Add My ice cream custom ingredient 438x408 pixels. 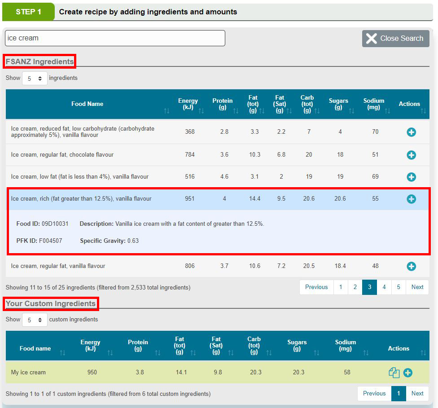[x=408, y=373]
